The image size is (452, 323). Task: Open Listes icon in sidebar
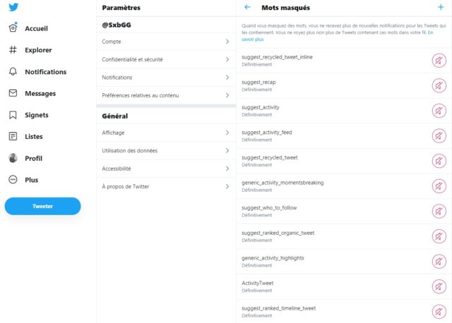[x=13, y=136]
